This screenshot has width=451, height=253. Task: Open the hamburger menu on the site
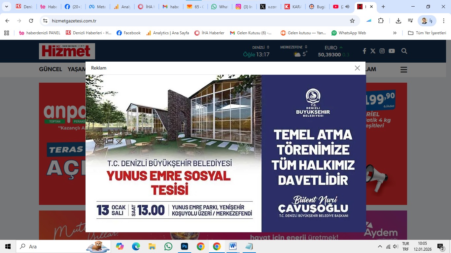point(403,70)
